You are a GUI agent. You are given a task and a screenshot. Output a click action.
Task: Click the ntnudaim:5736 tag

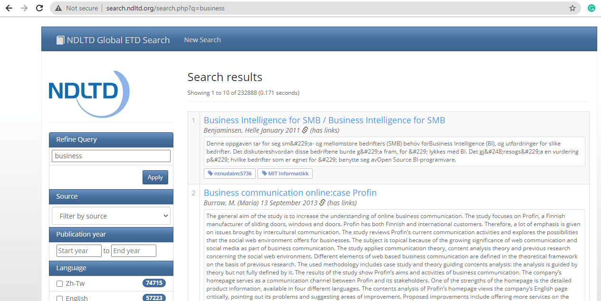(229, 173)
